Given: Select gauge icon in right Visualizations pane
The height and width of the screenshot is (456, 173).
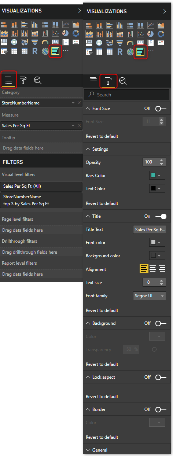Looking at the screenshot, I should tap(129, 42).
